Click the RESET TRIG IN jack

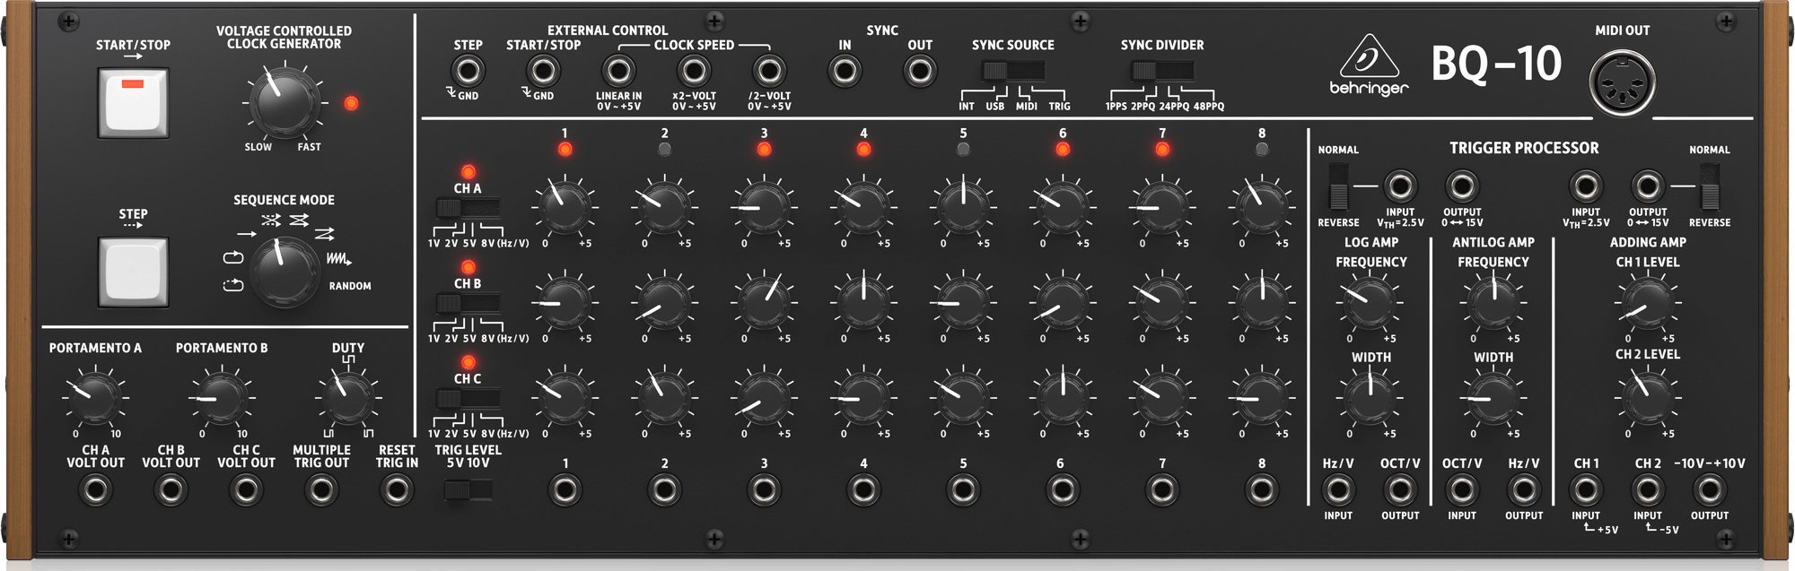point(396,489)
